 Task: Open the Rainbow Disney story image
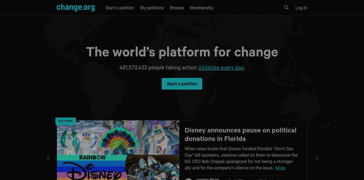pyautogui.click(x=118, y=150)
